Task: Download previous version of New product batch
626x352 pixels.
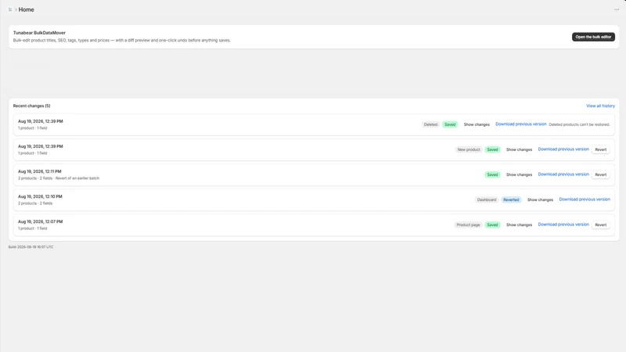Action: tap(563, 149)
